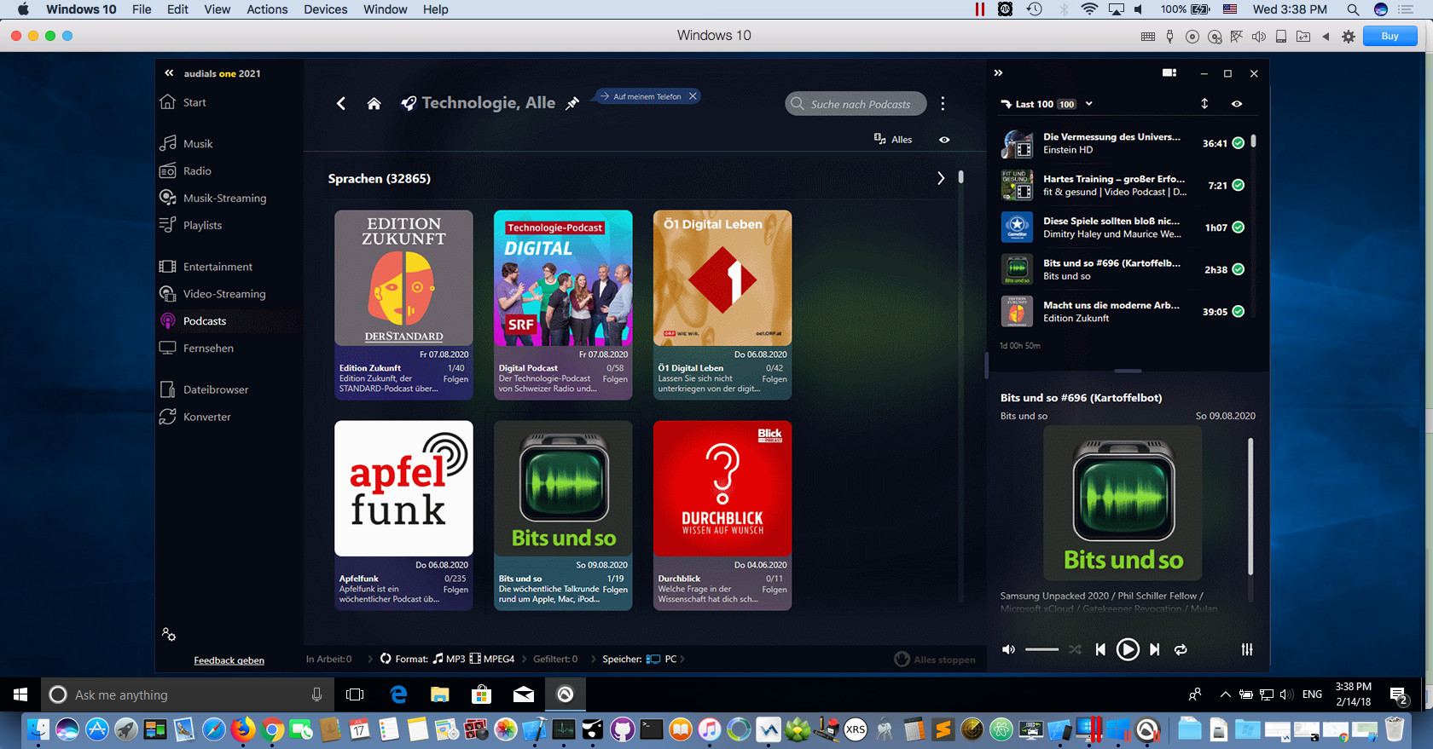Image resolution: width=1433 pixels, height=749 pixels.
Task: Open the equalizer sound settings
Action: [x=1247, y=649]
